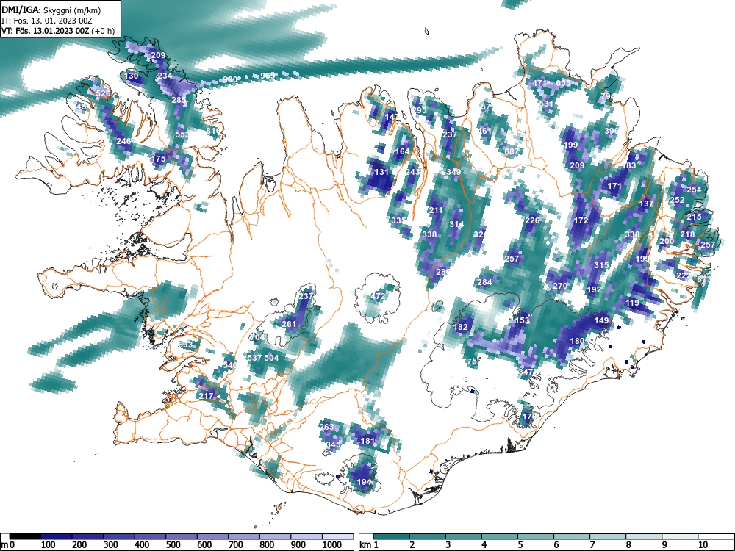The image size is (735, 551).
Task: Click the '5' label on the km legend
Action: click(x=520, y=544)
